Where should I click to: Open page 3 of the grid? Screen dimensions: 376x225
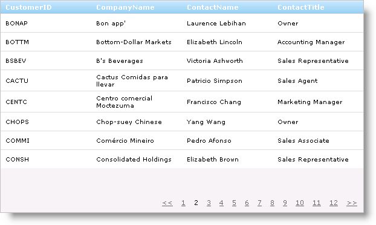click(209, 203)
